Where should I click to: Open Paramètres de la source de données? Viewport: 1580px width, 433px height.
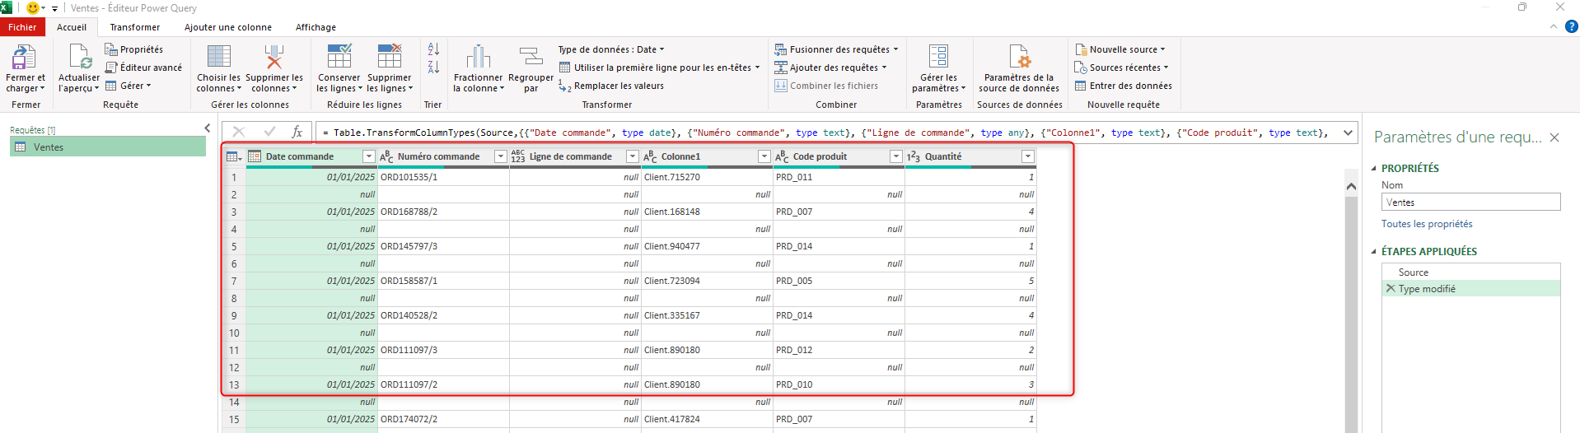point(1019,69)
